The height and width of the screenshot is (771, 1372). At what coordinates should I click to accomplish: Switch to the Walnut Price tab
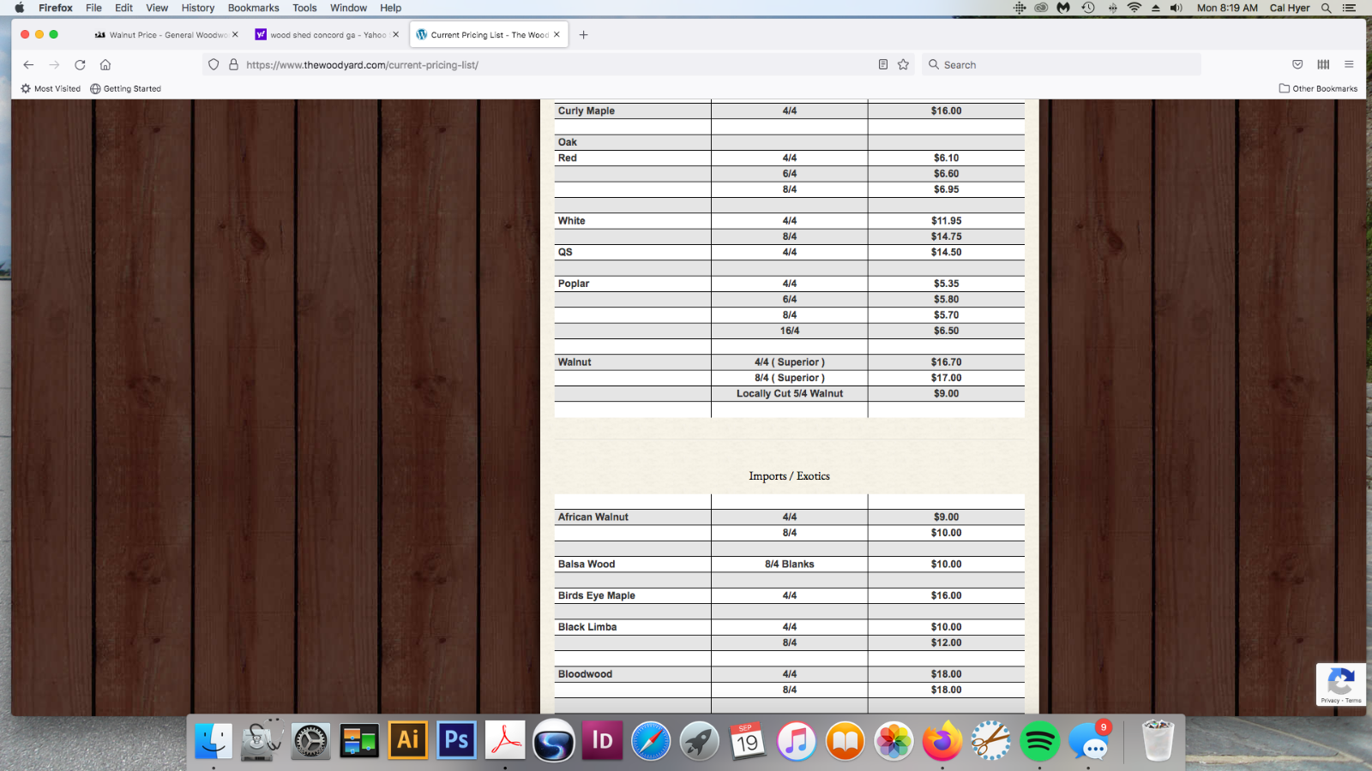(x=165, y=34)
